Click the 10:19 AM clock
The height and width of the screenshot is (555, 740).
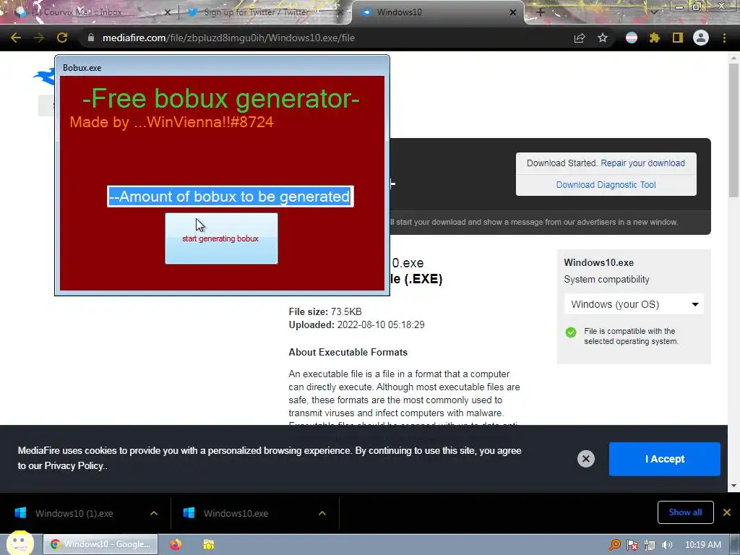[x=702, y=545]
